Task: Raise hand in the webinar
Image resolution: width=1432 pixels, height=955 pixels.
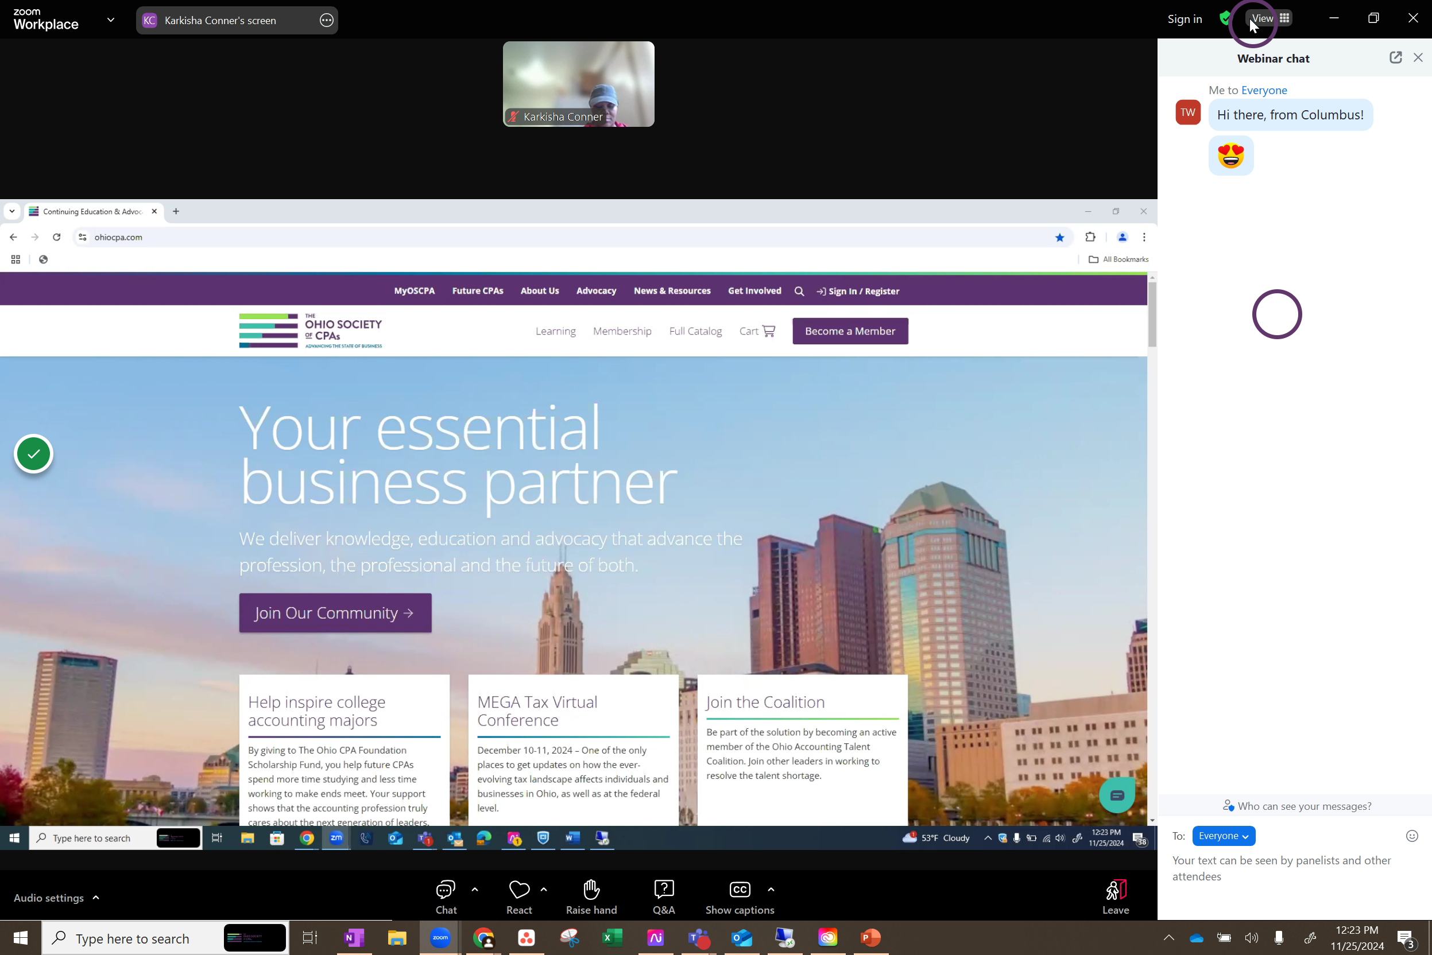Action: 591,896
